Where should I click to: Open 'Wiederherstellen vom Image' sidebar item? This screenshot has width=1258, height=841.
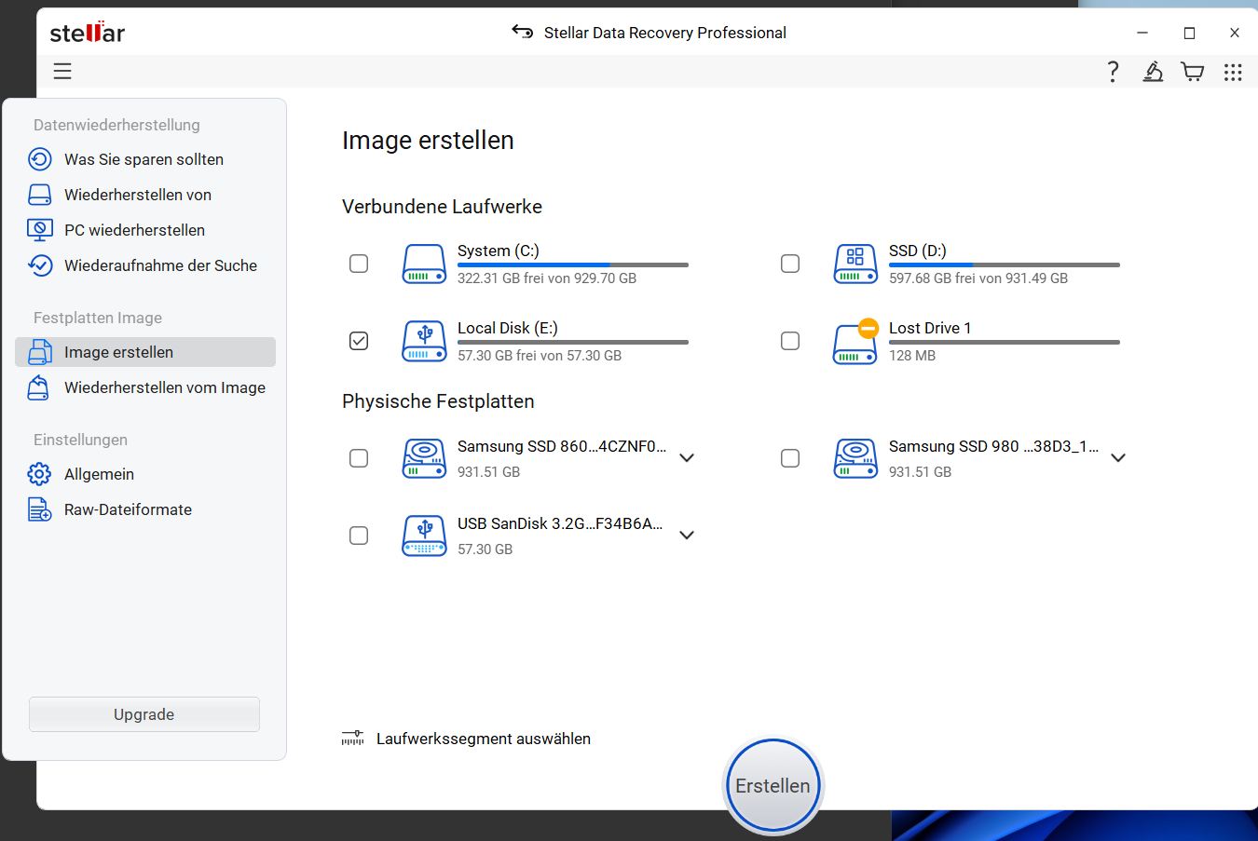145,387
